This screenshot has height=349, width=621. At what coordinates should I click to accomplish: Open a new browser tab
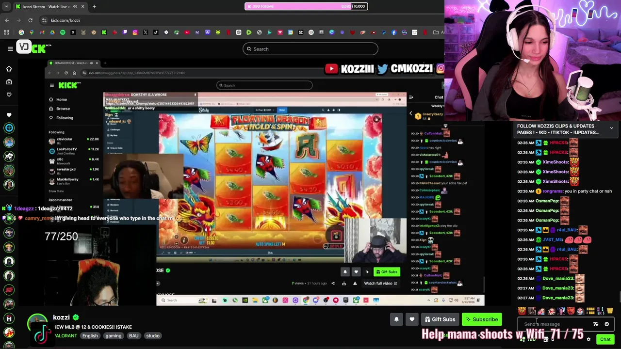(94, 6)
